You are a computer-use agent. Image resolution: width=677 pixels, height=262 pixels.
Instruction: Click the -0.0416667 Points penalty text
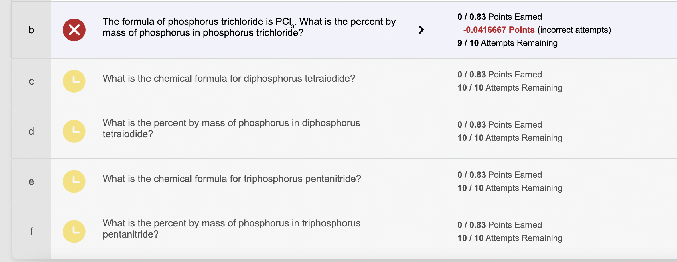tap(498, 30)
